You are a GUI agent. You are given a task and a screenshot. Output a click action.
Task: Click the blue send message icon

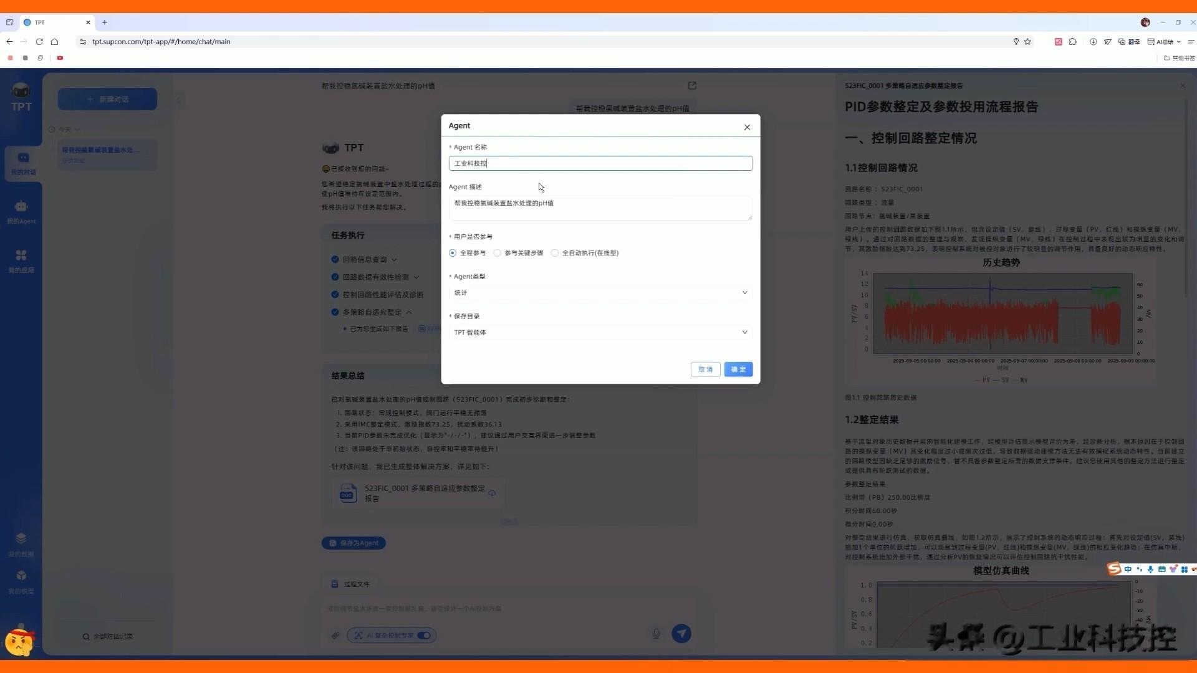(681, 634)
